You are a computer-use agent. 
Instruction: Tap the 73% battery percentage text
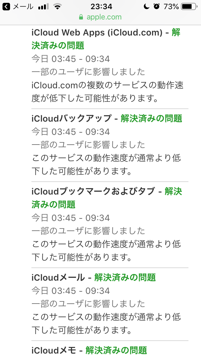(171, 7)
